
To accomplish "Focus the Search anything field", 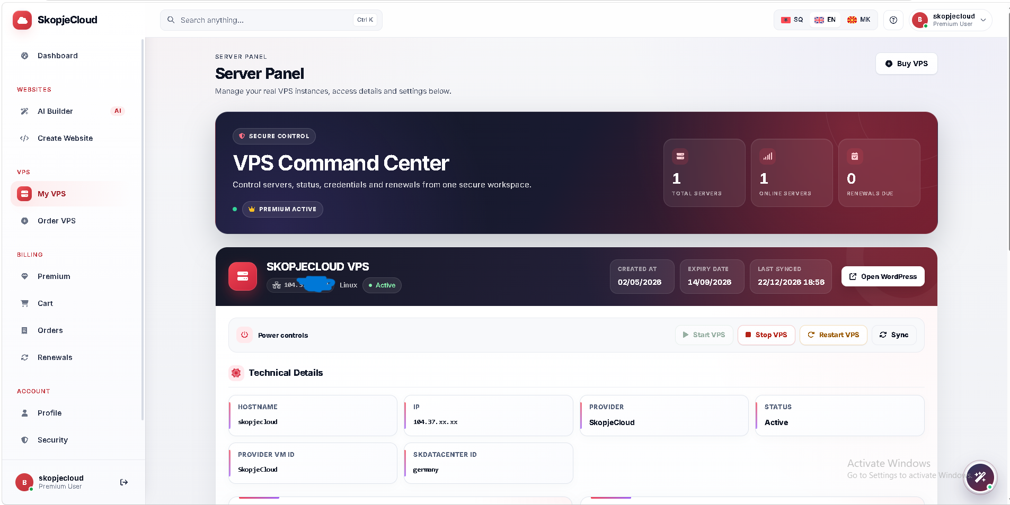I will coord(271,20).
